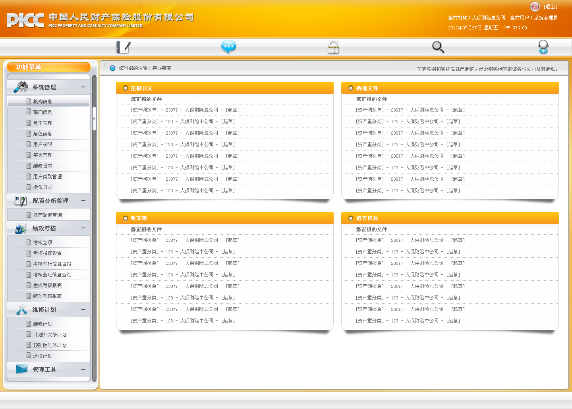Screen dimensions: 572x409
Task: Select 用户类别管理 menu item
Action: [47, 177]
